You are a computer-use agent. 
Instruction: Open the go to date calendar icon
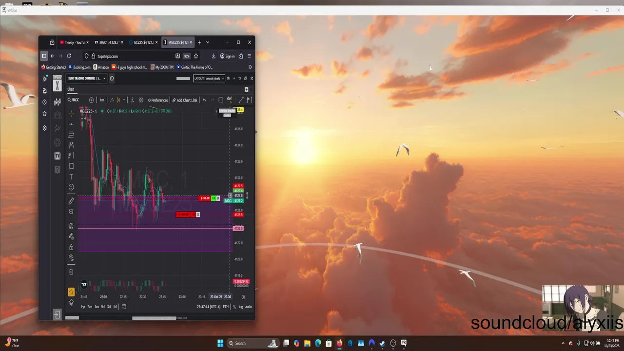pyautogui.click(x=124, y=307)
